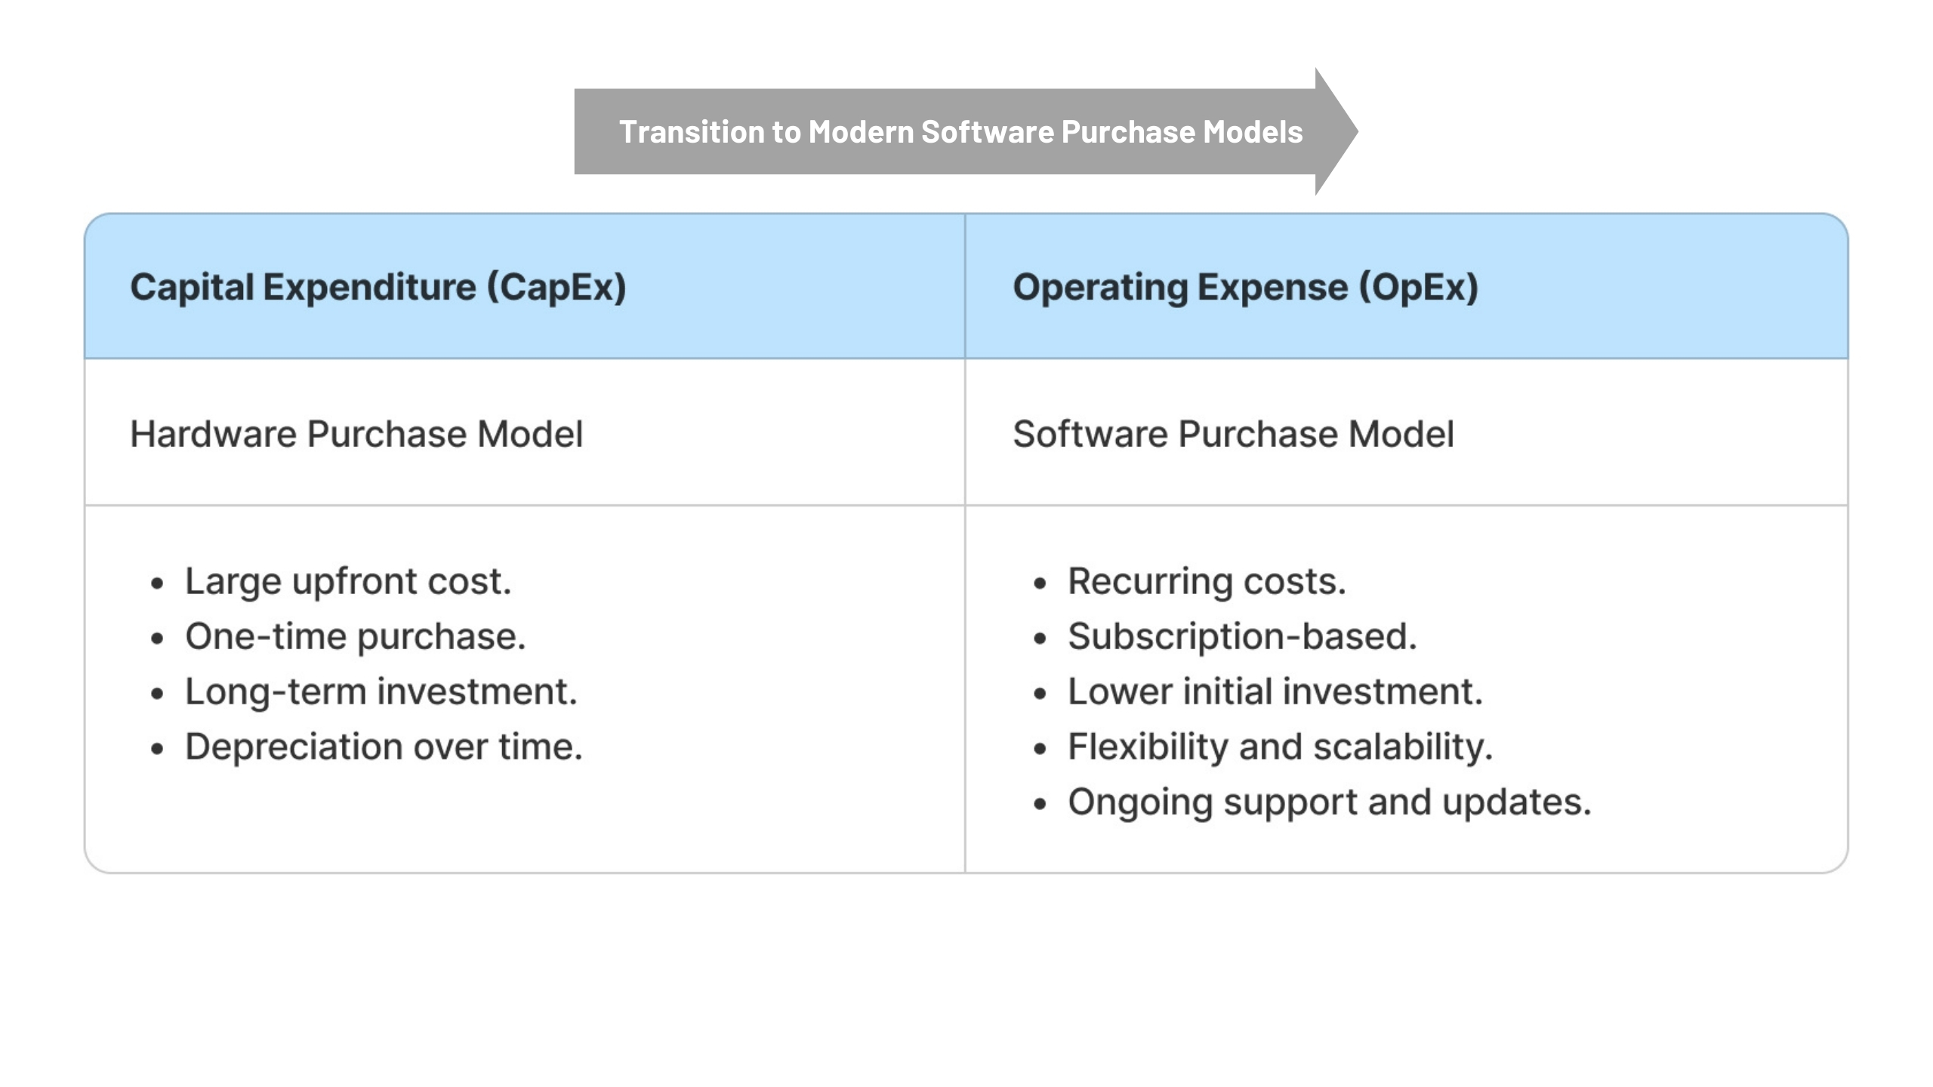The width and height of the screenshot is (1933, 1087).
Task: Click the bullet dot before 'Large upfront cost'
Action: (157, 584)
